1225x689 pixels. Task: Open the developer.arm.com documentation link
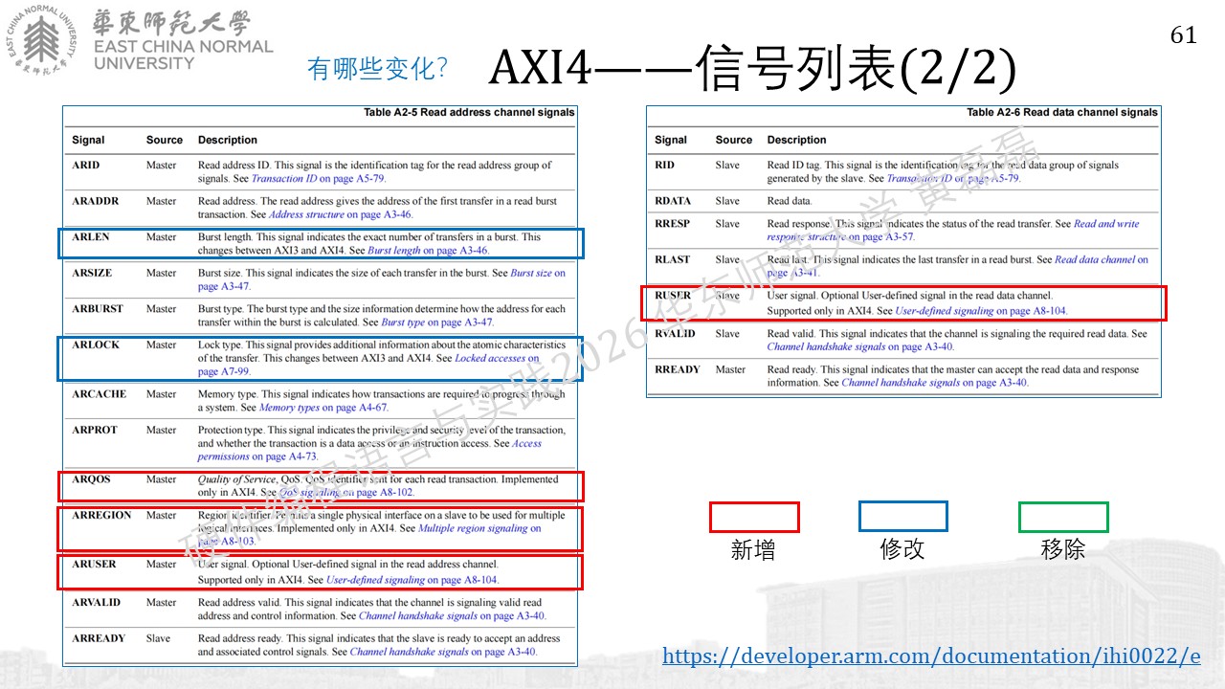pos(931,656)
